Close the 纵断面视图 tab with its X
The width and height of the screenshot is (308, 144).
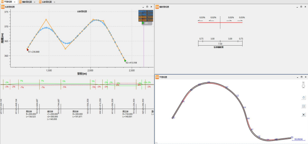click(x=54, y=2)
